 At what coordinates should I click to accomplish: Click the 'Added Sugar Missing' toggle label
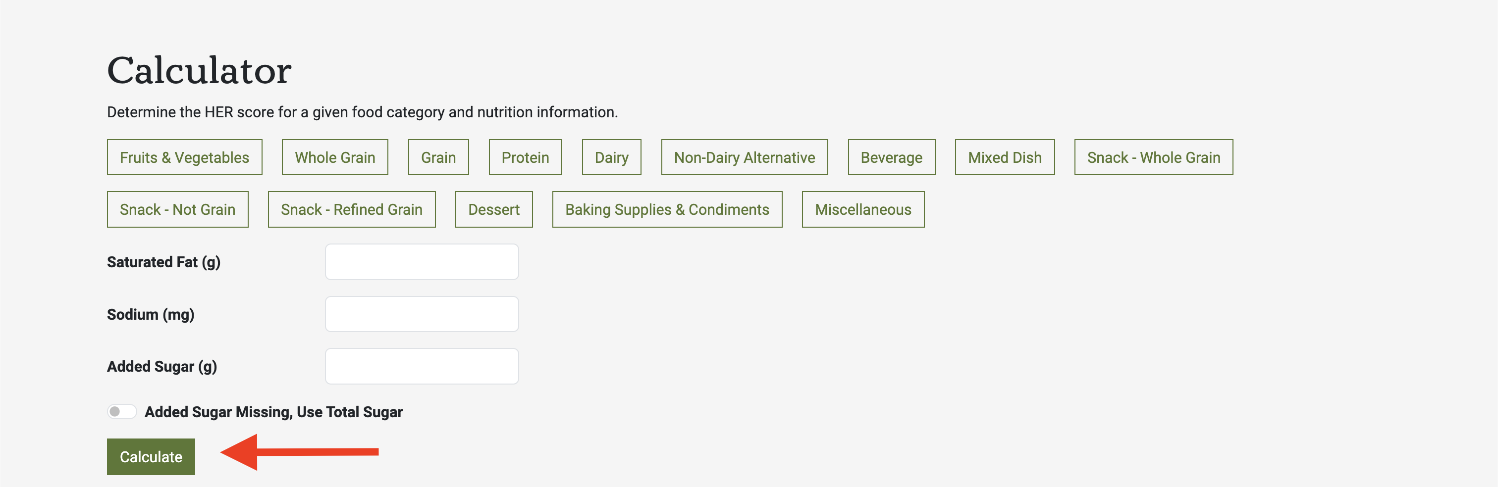(x=273, y=412)
